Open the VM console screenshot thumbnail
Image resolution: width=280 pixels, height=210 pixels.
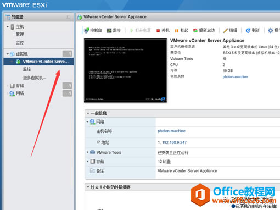[125, 70]
